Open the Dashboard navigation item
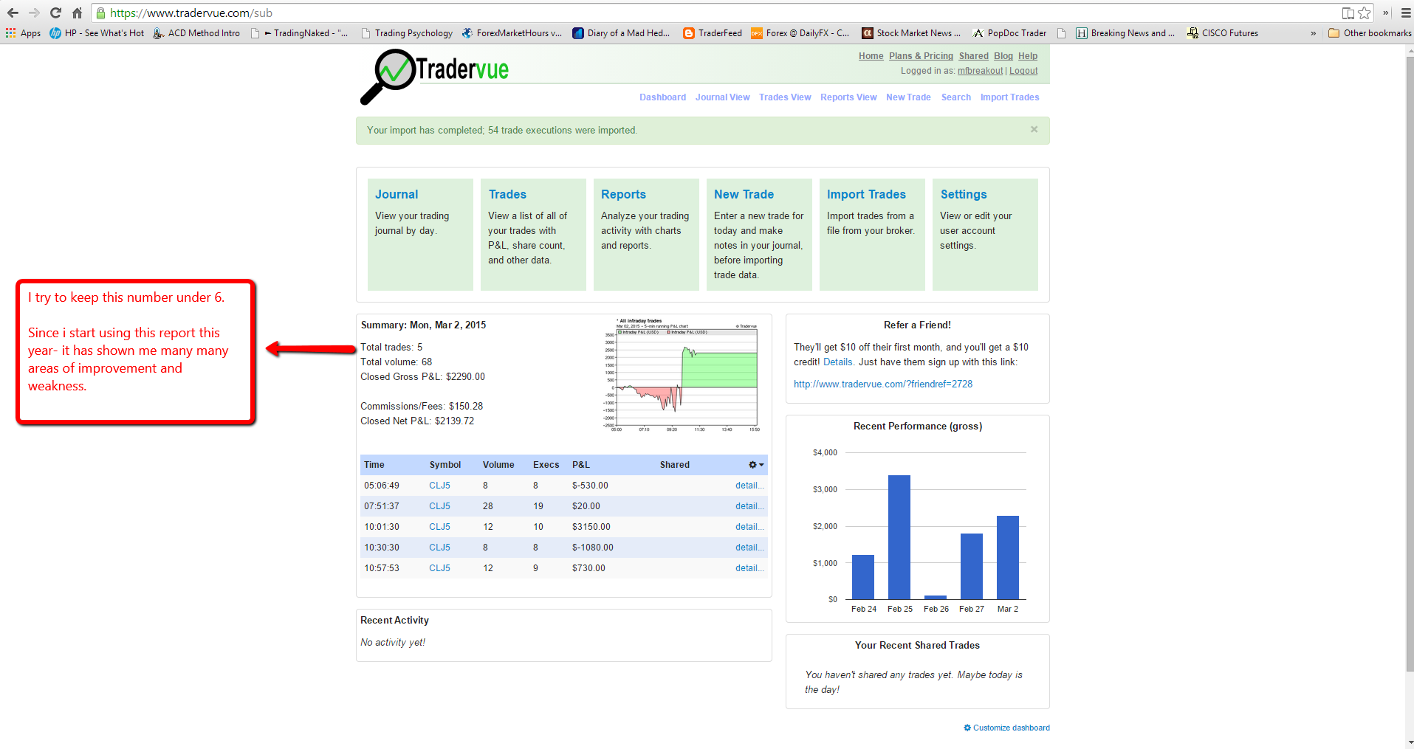Viewport: 1414px width, 749px height. pos(662,97)
